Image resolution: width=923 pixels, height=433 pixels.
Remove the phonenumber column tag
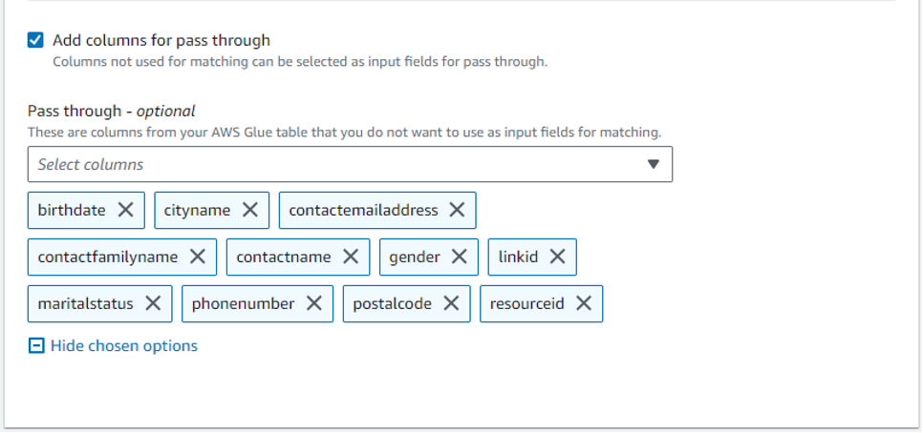tap(314, 304)
